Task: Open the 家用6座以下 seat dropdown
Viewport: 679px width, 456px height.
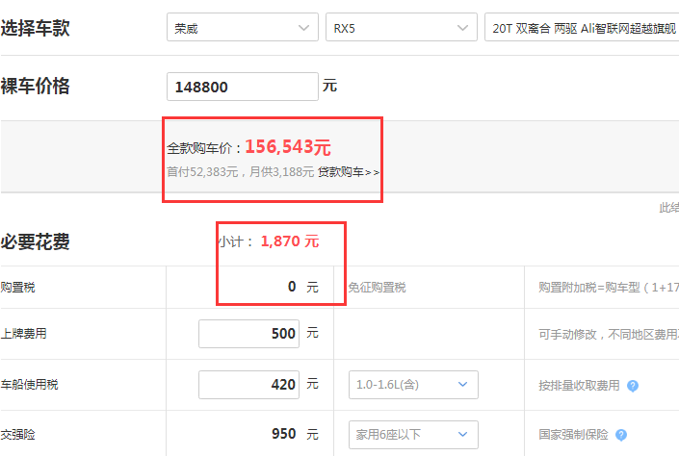Action: coord(413,435)
